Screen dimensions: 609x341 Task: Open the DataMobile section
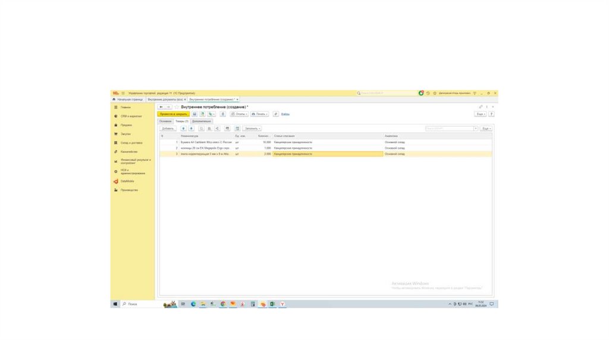[x=127, y=181]
